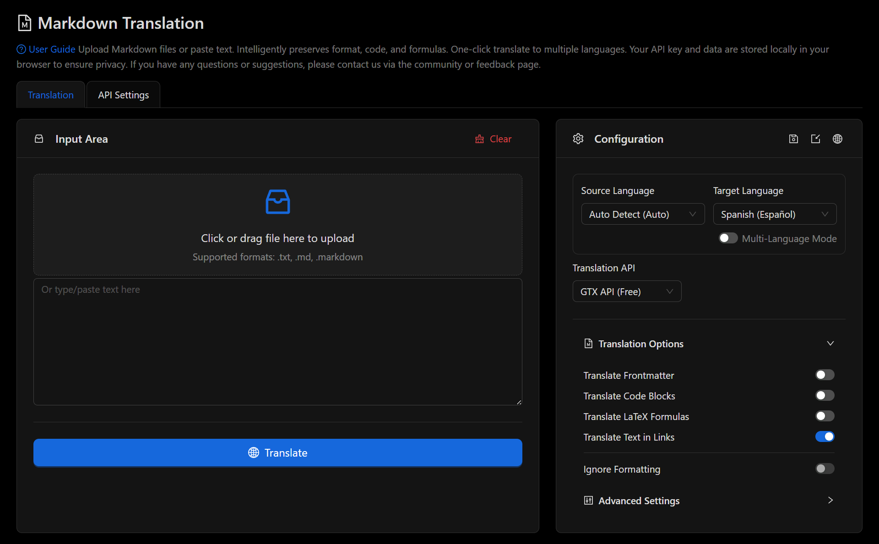Image resolution: width=879 pixels, height=544 pixels.
Task: Switch to the API Settings tab
Action: [x=123, y=94]
